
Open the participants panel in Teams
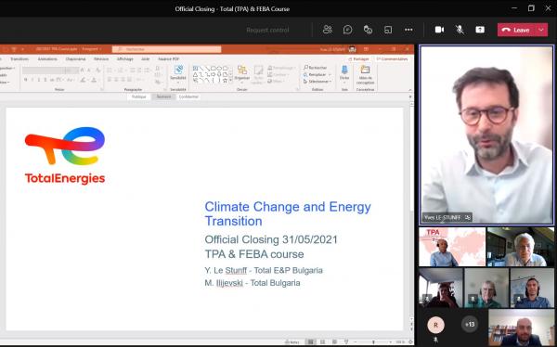click(327, 30)
